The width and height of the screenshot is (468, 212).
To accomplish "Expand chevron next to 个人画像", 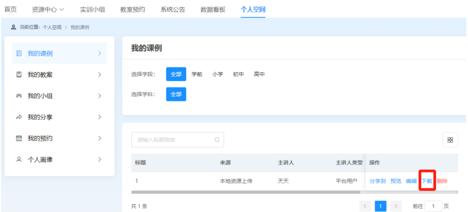I will pos(99,160).
